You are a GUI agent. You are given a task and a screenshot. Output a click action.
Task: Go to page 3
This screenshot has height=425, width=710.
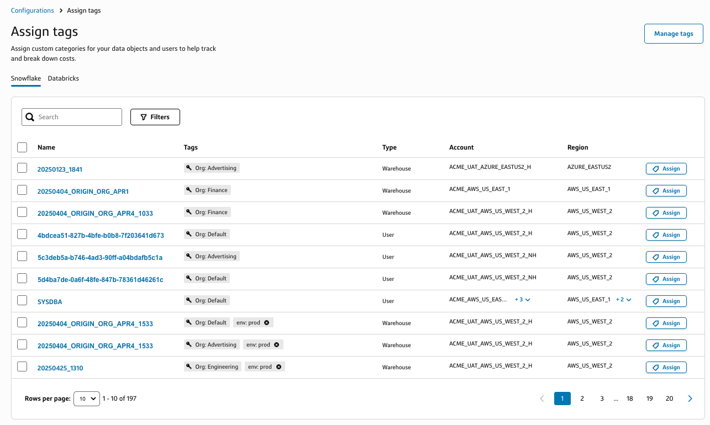click(x=602, y=399)
